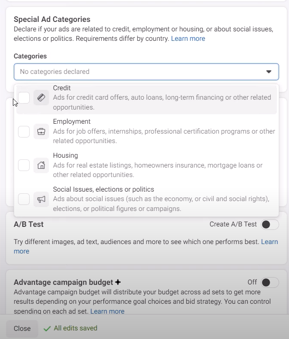This screenshot has width=289, height=339.
Task: Click the Social Issues megaphone icon
Action: tap(41, 199)
